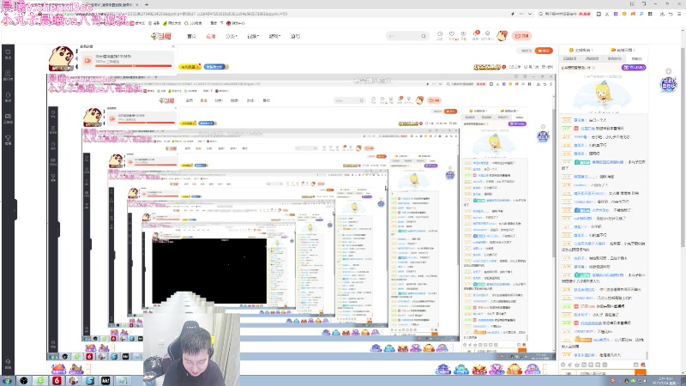Viewport: 686px width, 386px height.
Task: Open the link right of 主播视频
Action: tap(623, 50)
